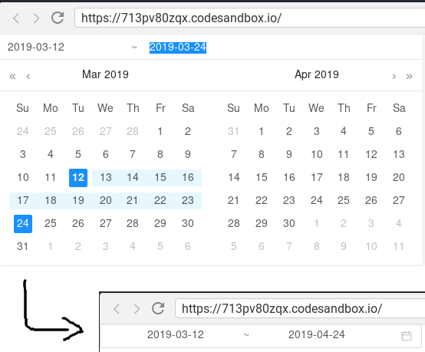Click the next month arrow icon
This screenshot has height=352, width=425.
click(394, 76)
